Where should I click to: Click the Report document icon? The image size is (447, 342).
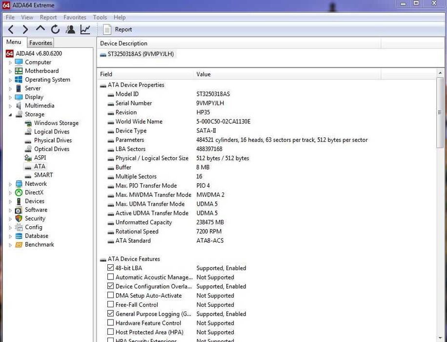tap(107, 29)
